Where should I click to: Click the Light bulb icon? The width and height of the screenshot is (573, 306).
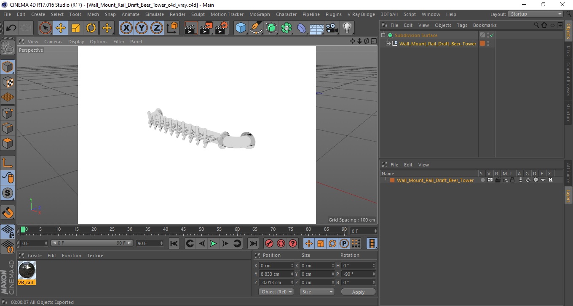point(347,28)
